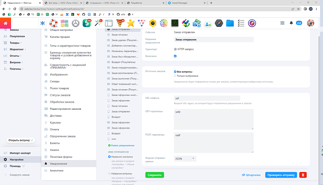
Task: Click the user avatar picture
Action: click(x=310, y=23)
